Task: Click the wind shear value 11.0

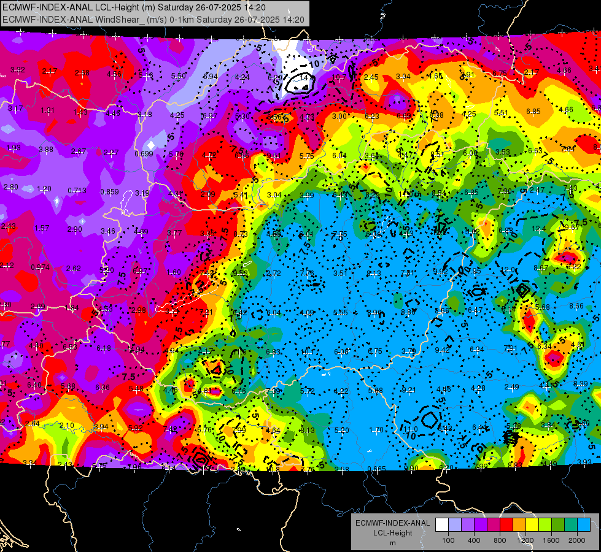Action: pos(411,429)
